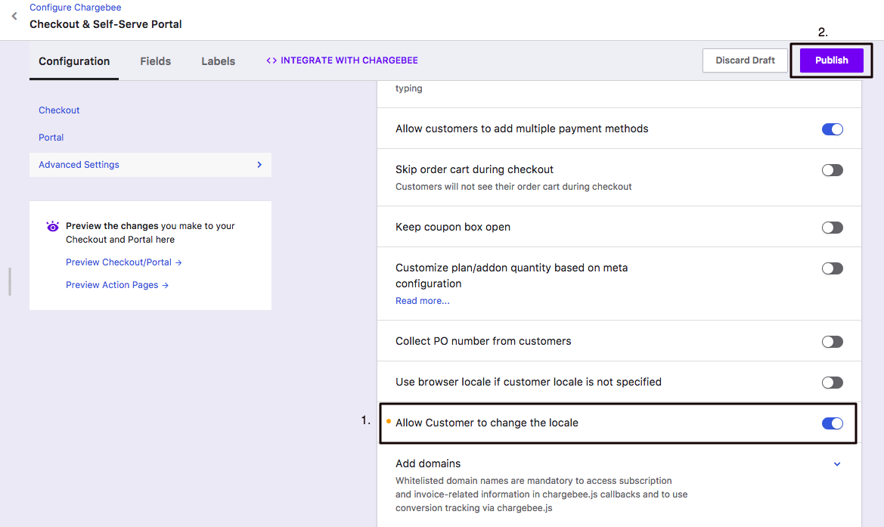884x527 pixels.
Task: Click the arrow beside Preview Action Pages
Action: [x=168, y=285]
